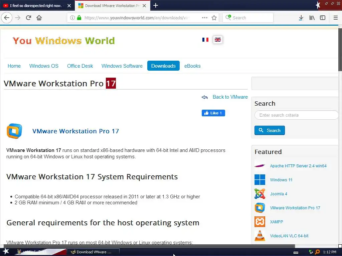Viewport: 342px width, 256px height.
Task: Focus the Enter search criteria field
Action: [296, 115]
